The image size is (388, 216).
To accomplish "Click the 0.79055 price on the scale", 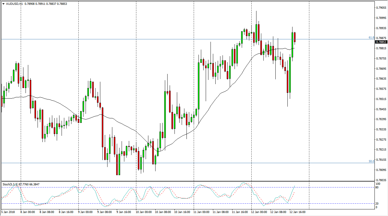I will point(380,8).
